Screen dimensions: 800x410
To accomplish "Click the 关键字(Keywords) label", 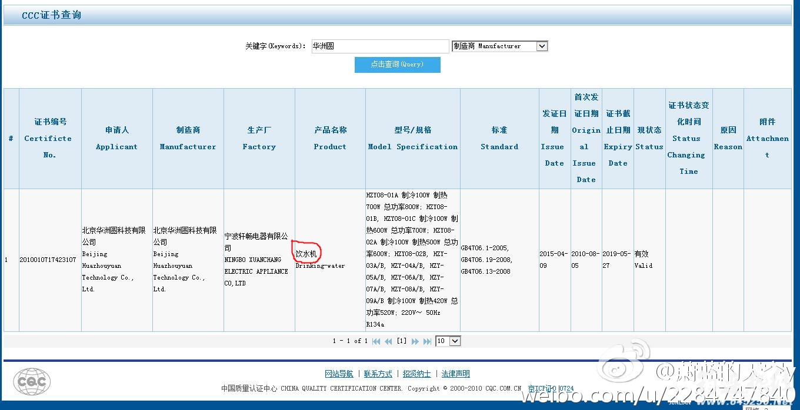I will point(275,46).
